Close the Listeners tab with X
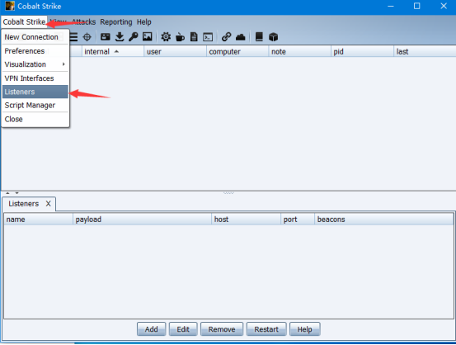 [49, 204]
